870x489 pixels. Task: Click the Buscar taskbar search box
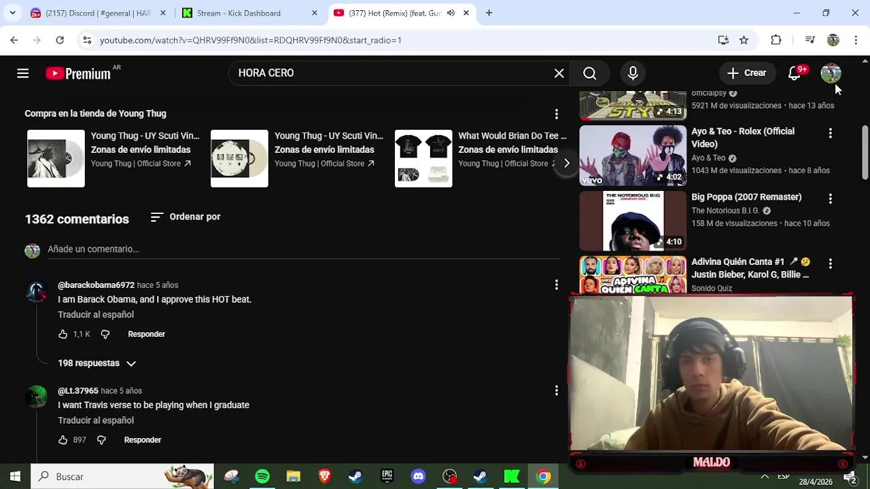tap(122, 477)
